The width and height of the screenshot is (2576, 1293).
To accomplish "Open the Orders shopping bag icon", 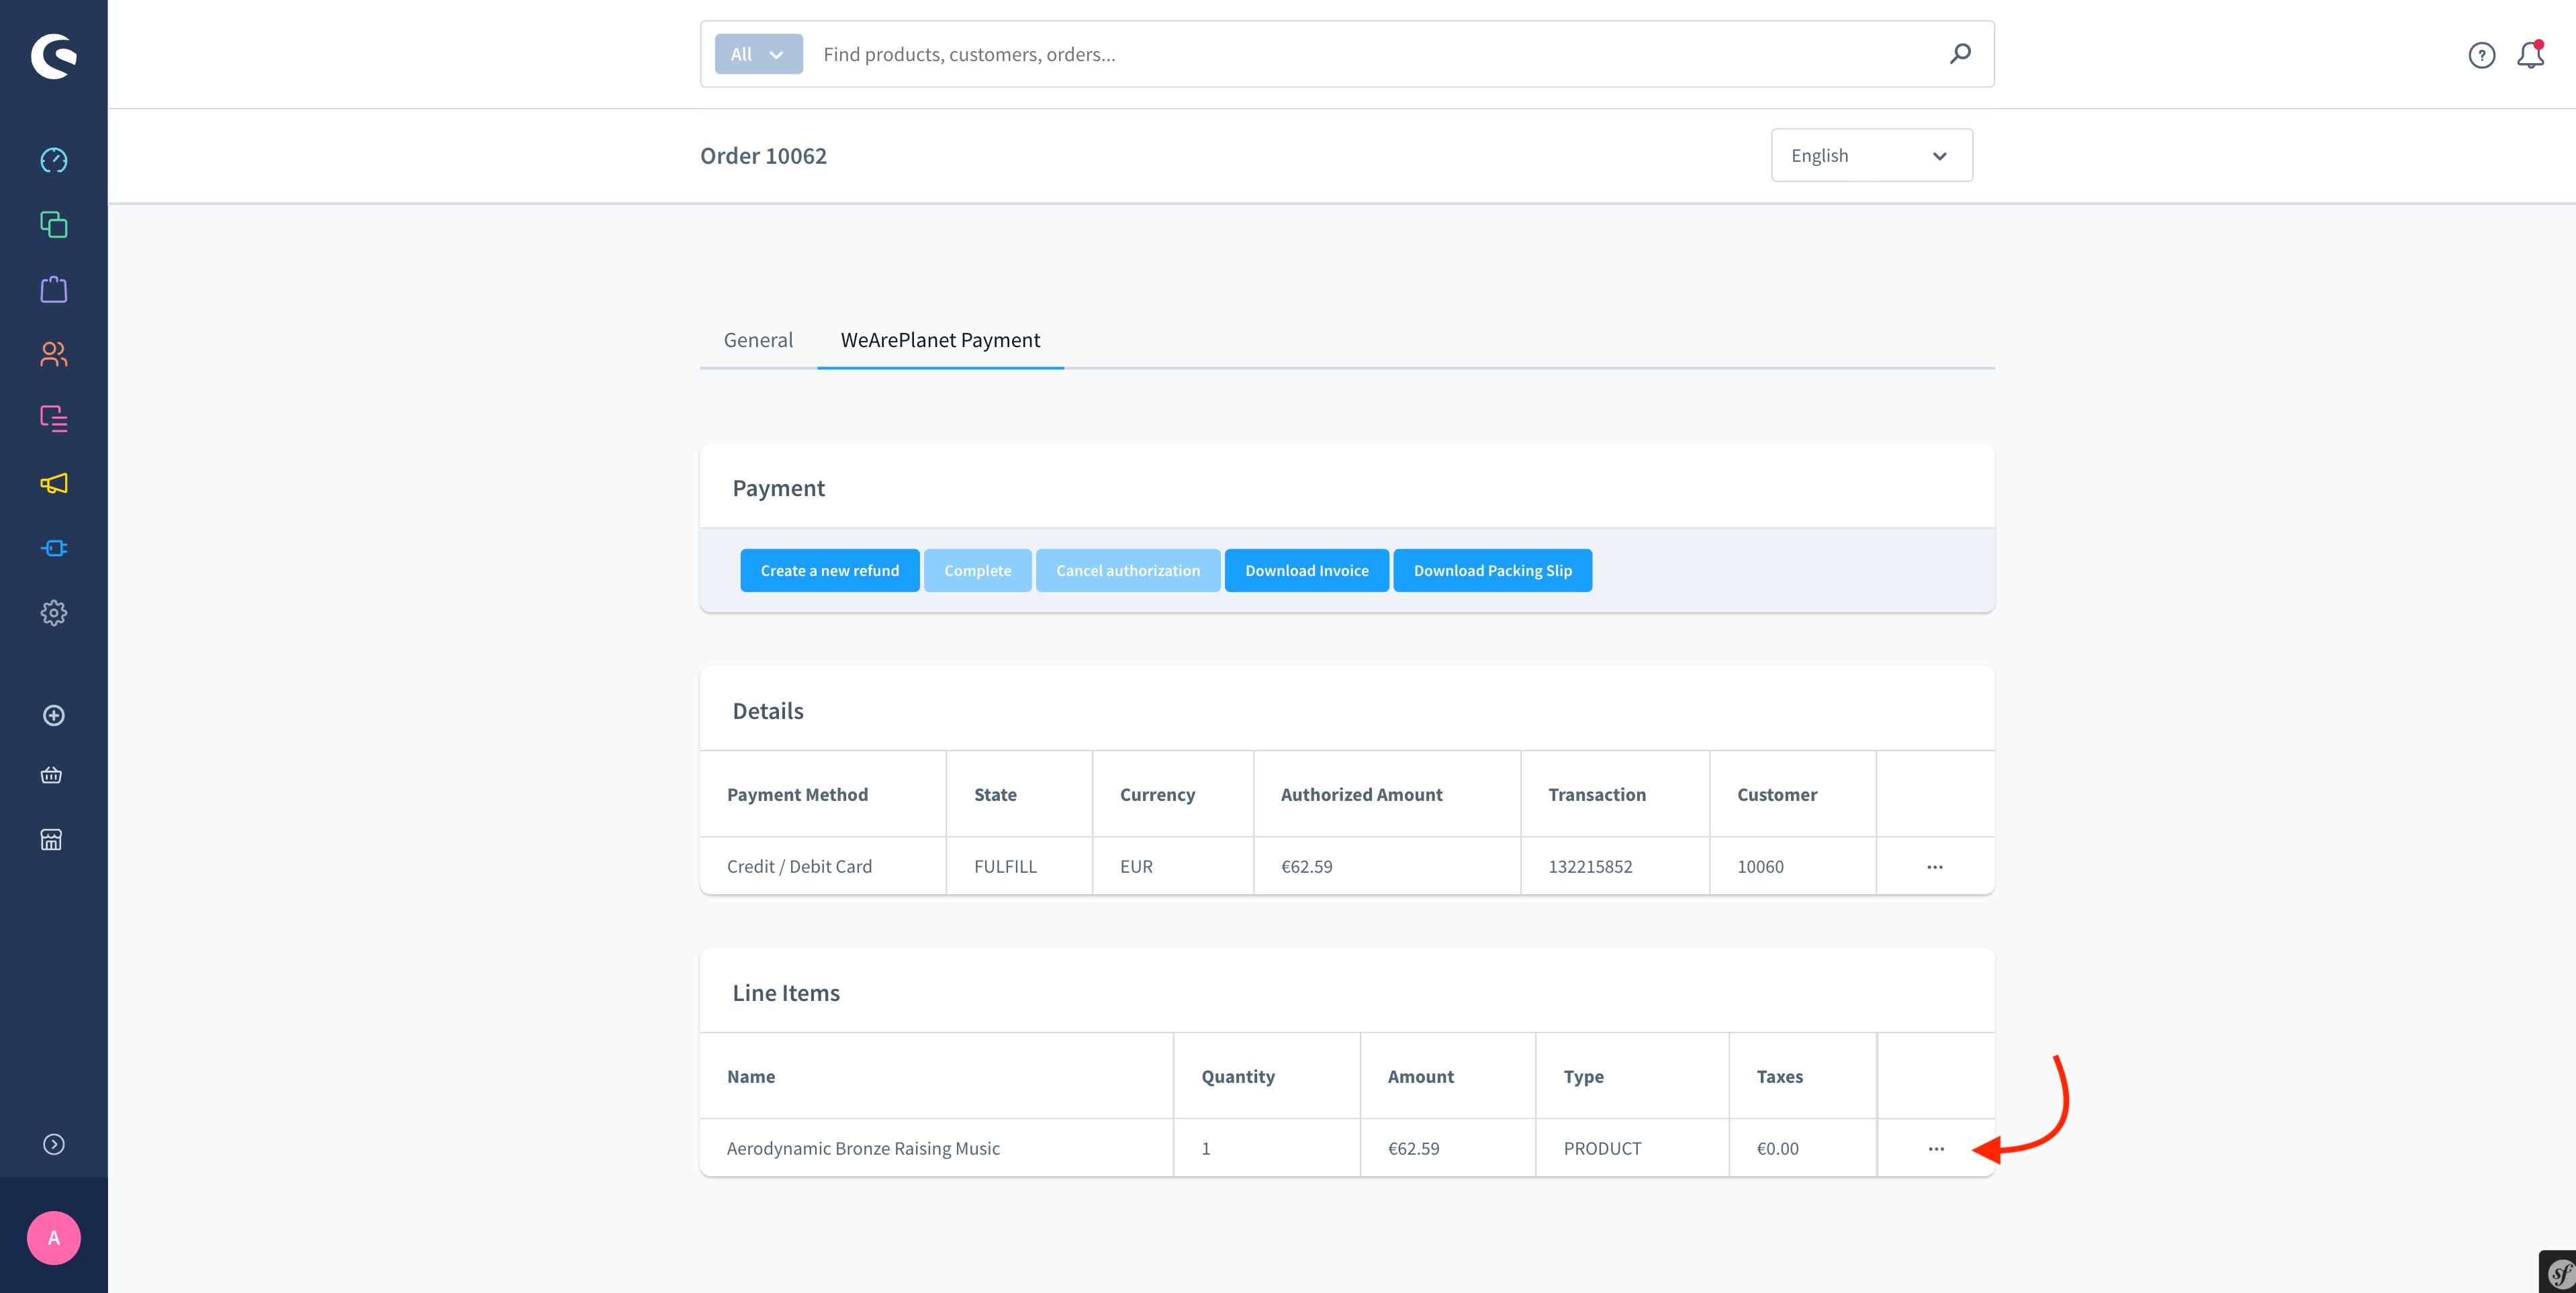I will click(54, 290).
